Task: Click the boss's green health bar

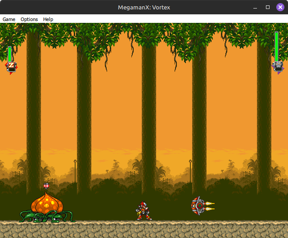Action: tap(276, 47)
